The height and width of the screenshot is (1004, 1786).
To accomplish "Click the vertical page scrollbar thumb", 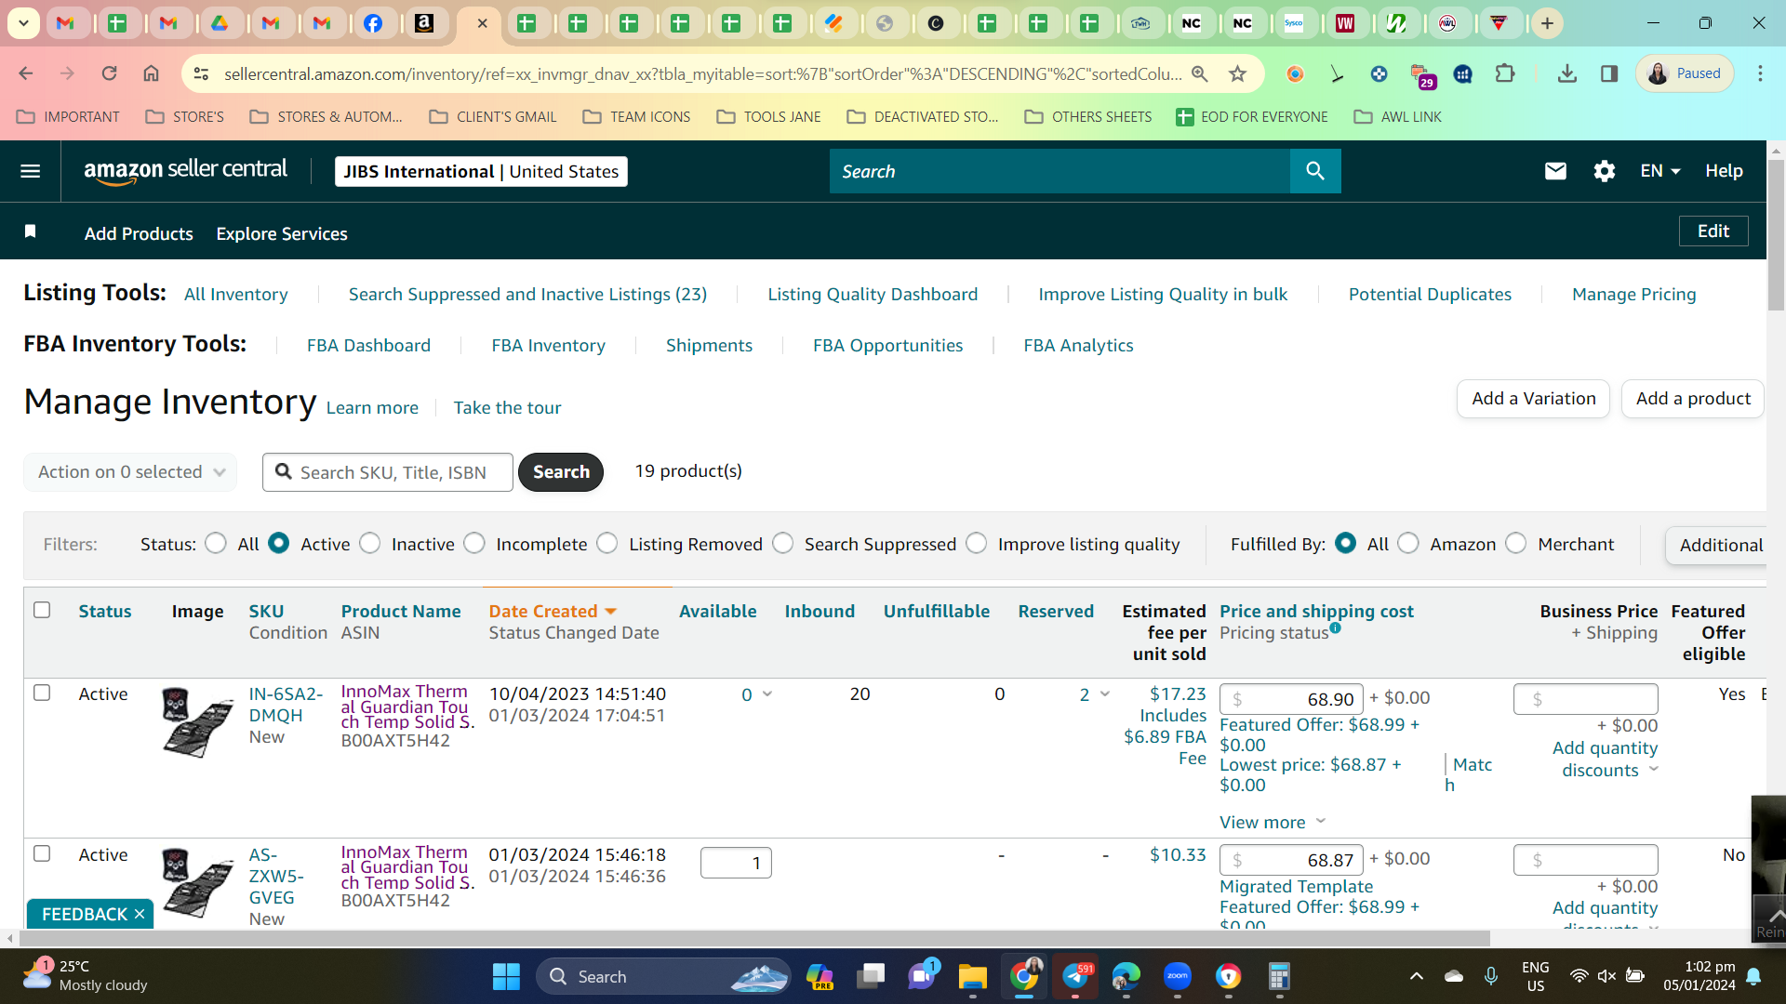I will tap(1776, 237).
